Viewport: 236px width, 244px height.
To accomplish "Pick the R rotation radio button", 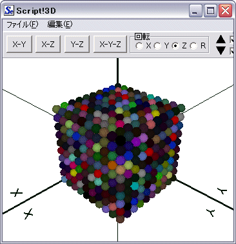I will coord(193,46).
